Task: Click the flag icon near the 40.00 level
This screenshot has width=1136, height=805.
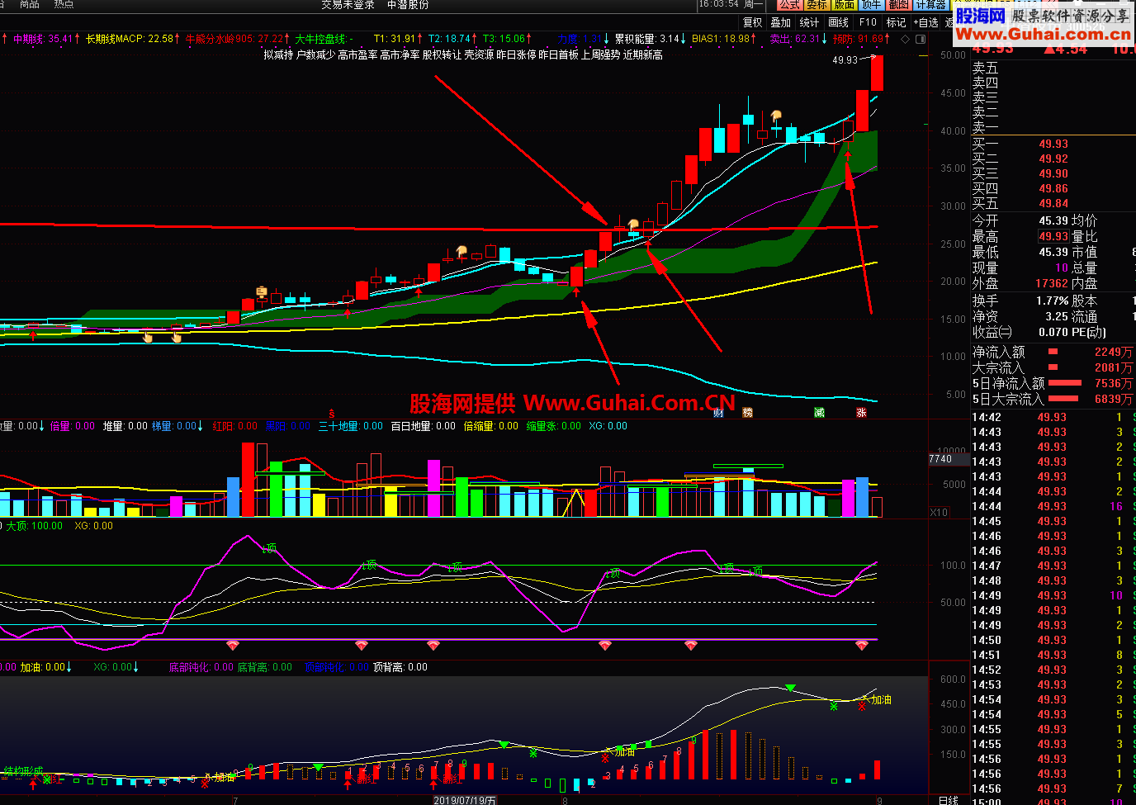Action: pos(776,116)
